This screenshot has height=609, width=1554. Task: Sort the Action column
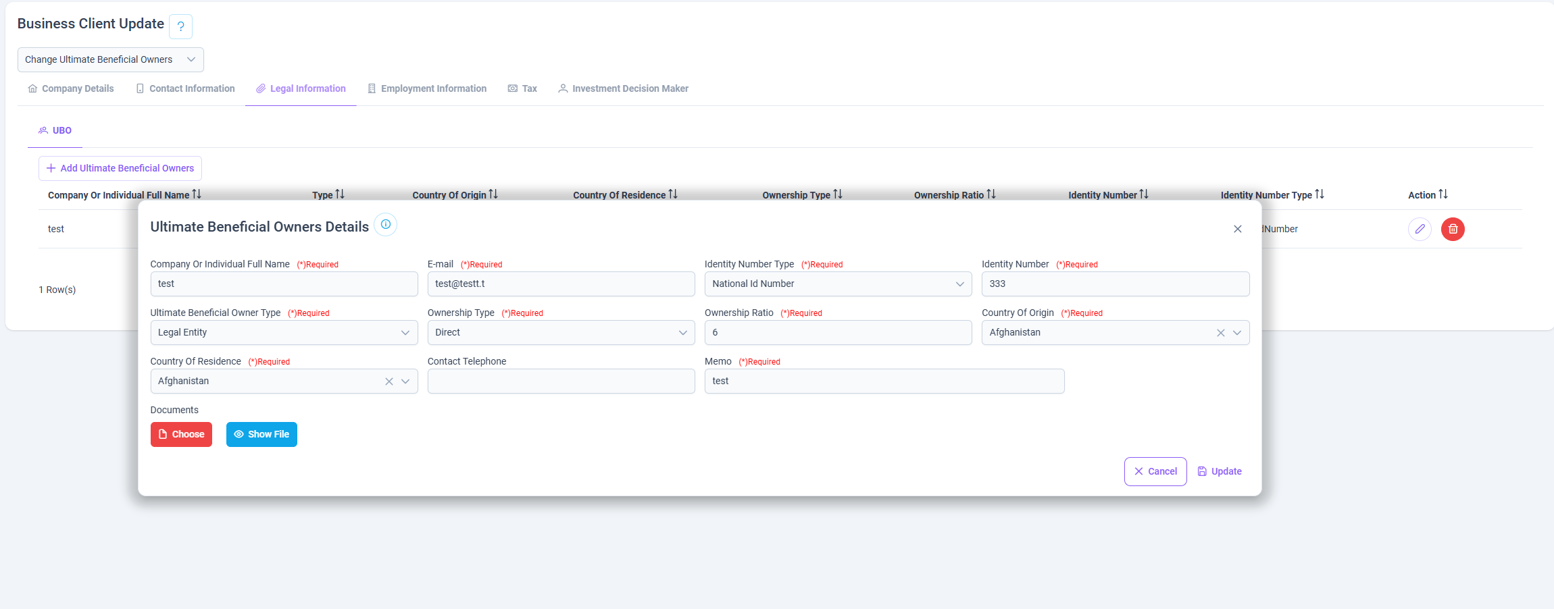pos(1443,194)
